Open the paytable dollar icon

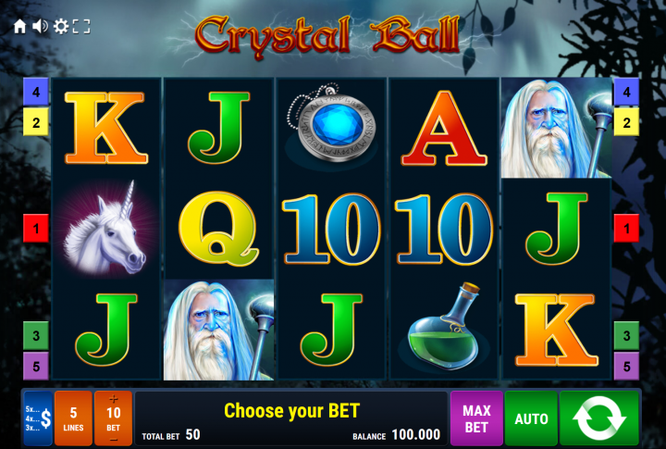(x=38, y=418)
